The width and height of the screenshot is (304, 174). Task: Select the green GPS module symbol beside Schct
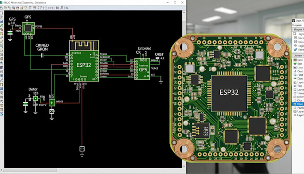pyautogui.click(x=142, y=69)
